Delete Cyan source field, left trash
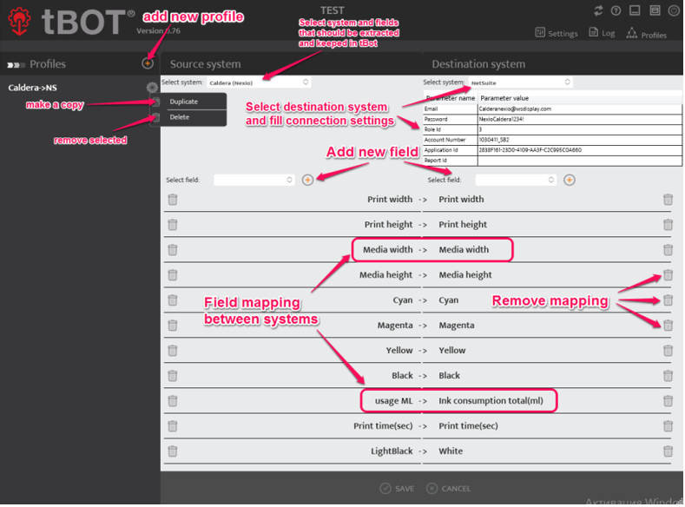Viewport: 685px width, 507px height. point(173,300)
